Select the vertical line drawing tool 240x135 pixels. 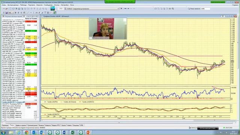[33, 13]
